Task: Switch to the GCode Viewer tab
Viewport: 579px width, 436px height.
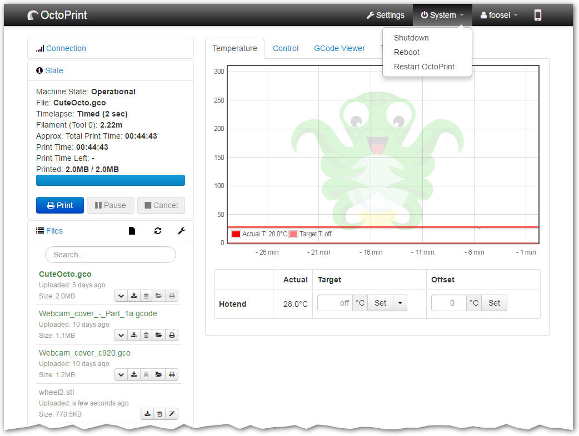Action: 339,48
